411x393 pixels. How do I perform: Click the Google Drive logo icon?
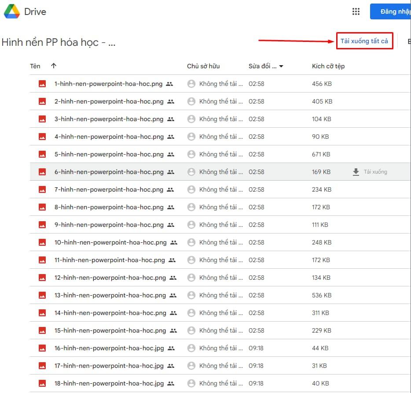tap(12, 12)
